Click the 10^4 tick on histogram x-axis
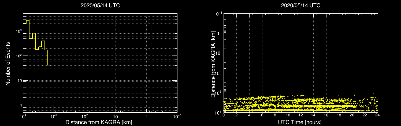This screenshot has width=401, height=126. click(x=23, y=117)
